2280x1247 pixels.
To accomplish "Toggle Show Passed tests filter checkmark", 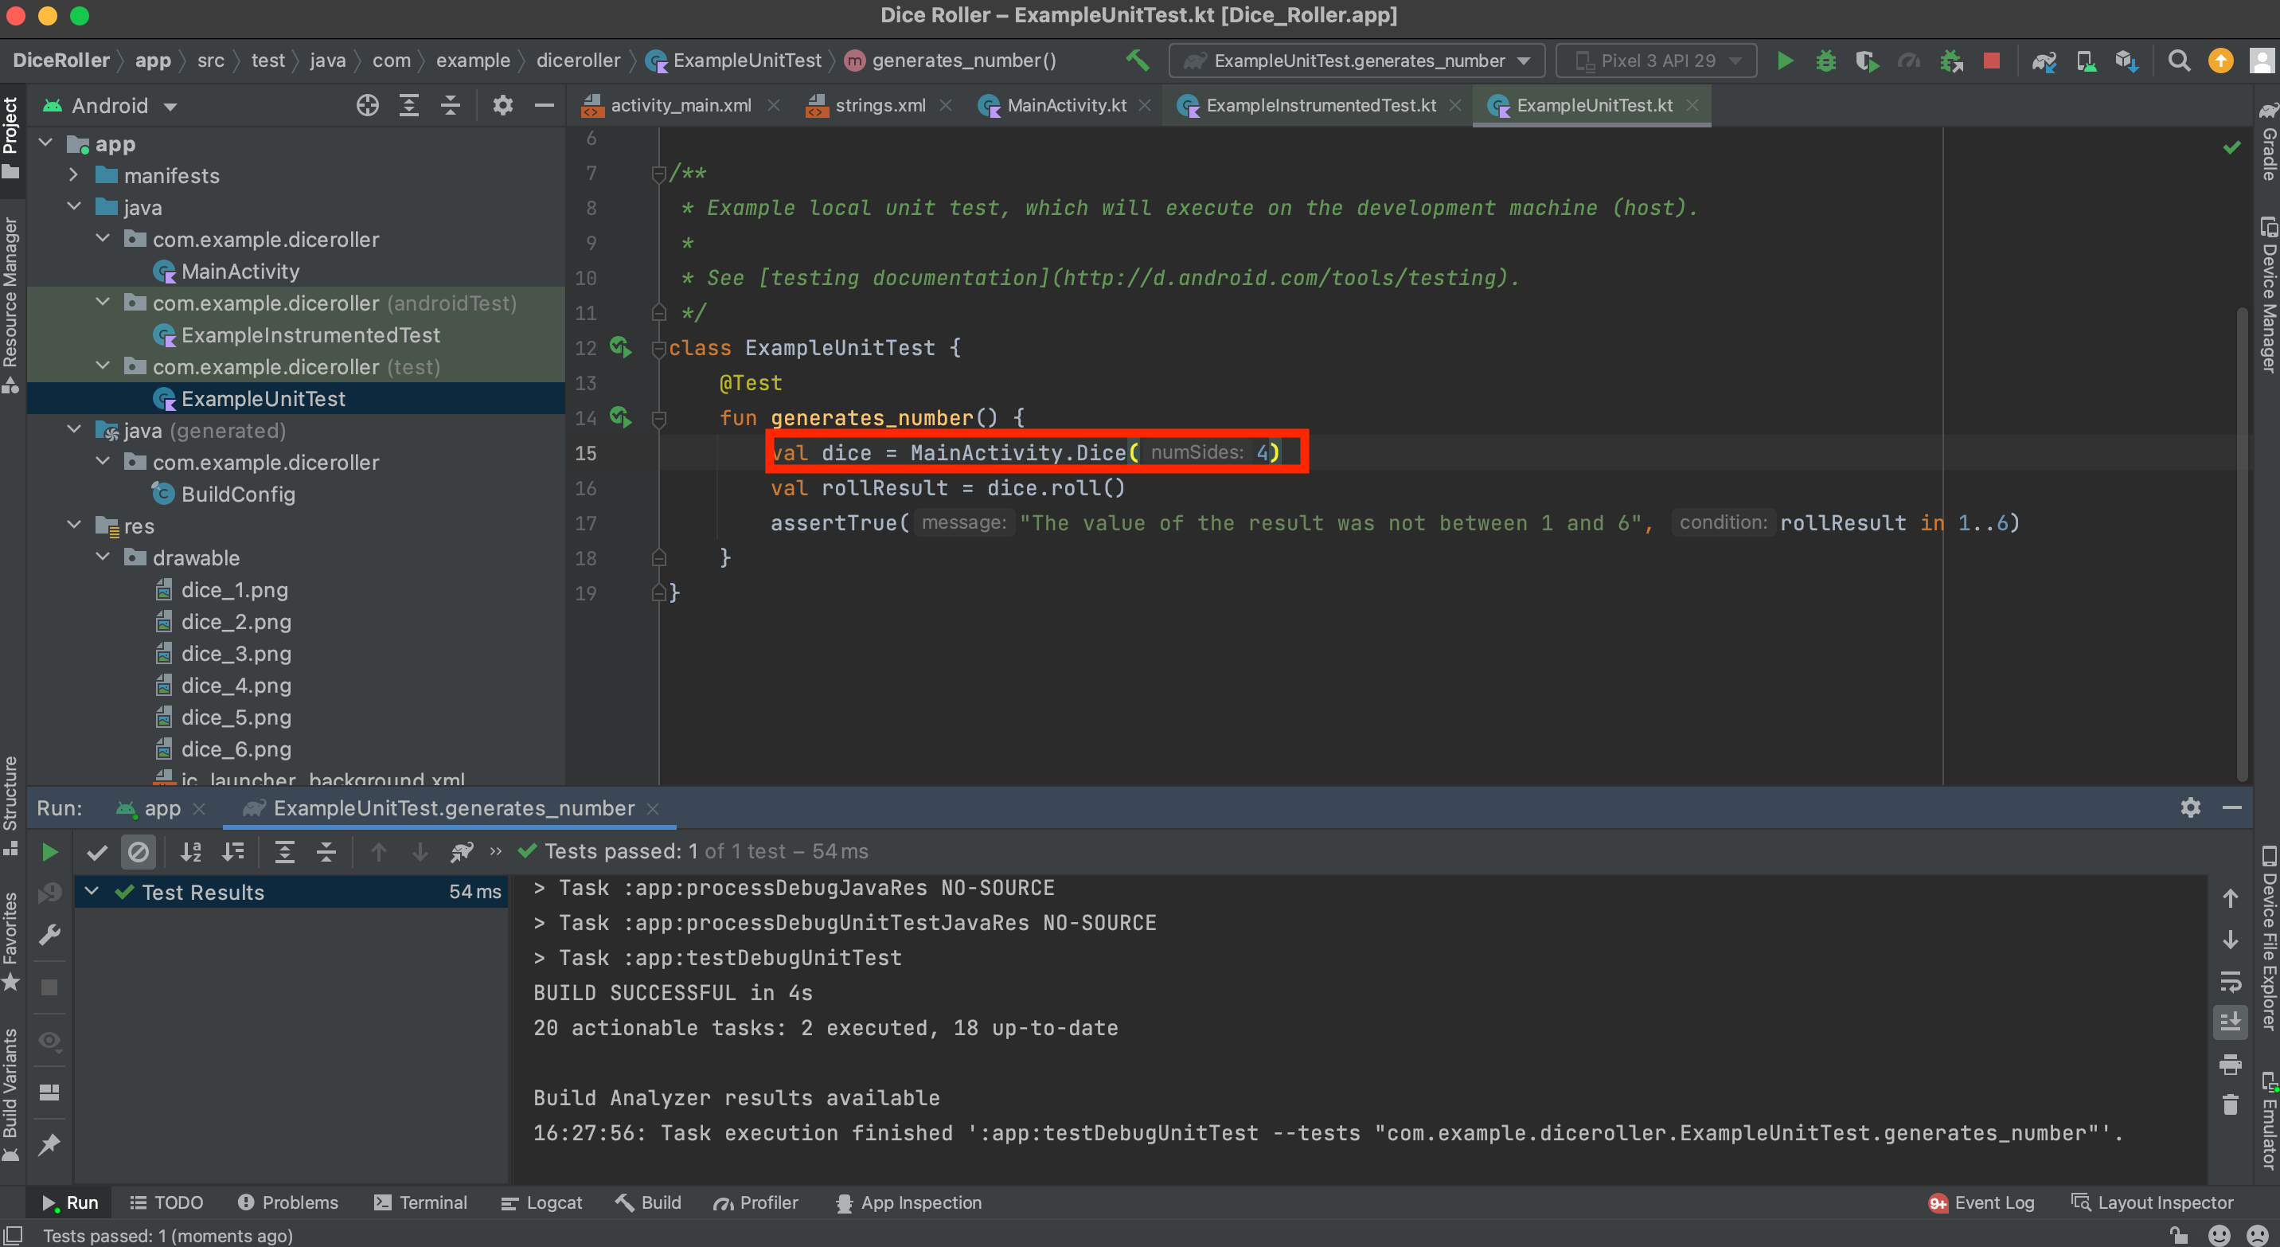I will tap(97, 851).
